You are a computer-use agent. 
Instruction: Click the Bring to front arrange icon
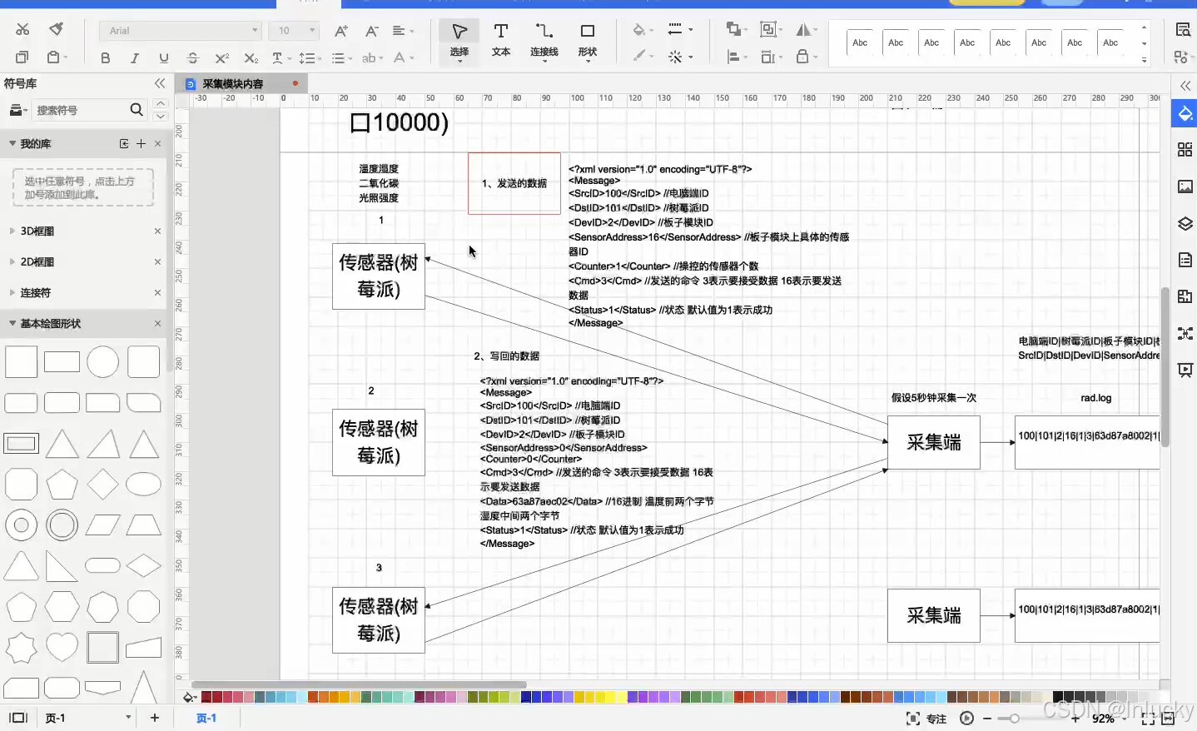point(733,30)
